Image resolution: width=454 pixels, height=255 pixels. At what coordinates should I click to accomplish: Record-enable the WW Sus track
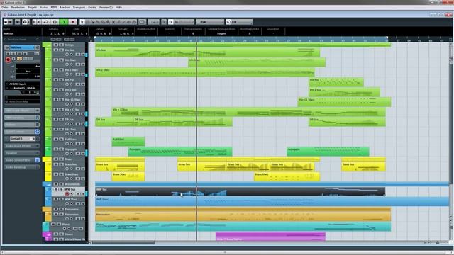click(x=67, y=193)
